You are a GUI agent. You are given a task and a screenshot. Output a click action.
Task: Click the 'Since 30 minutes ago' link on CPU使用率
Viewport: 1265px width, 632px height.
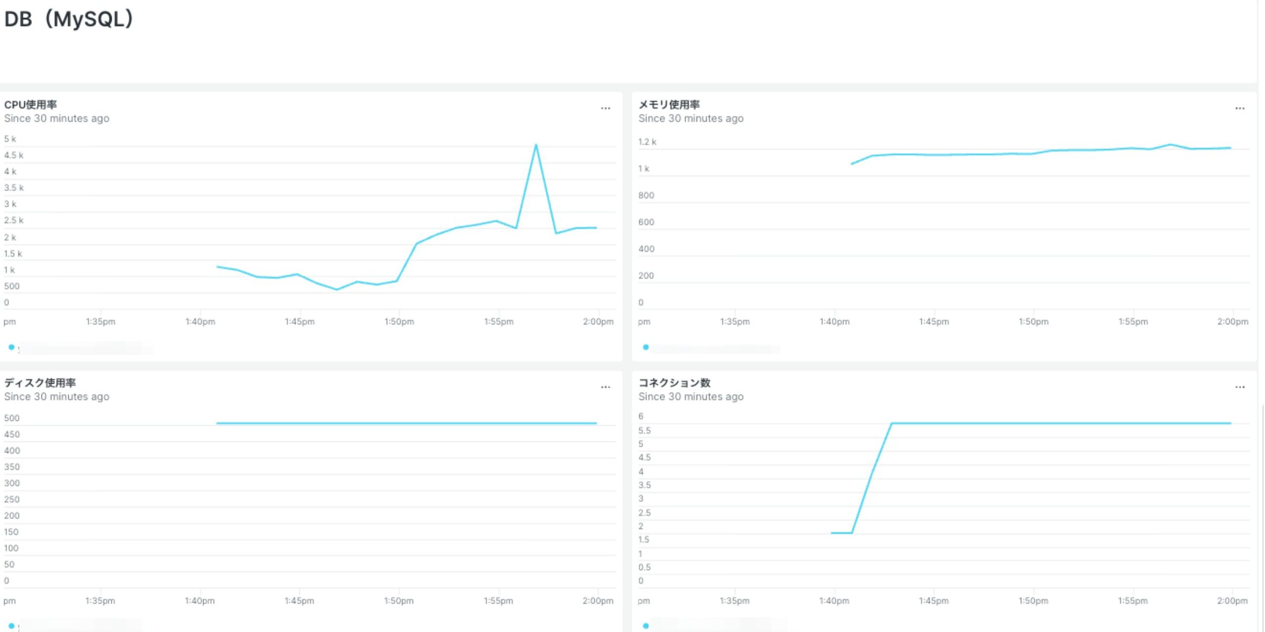[x=57, y=118]
